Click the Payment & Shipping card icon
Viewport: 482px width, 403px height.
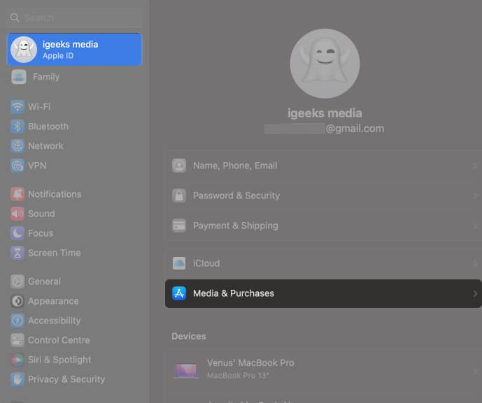[179, 226]
